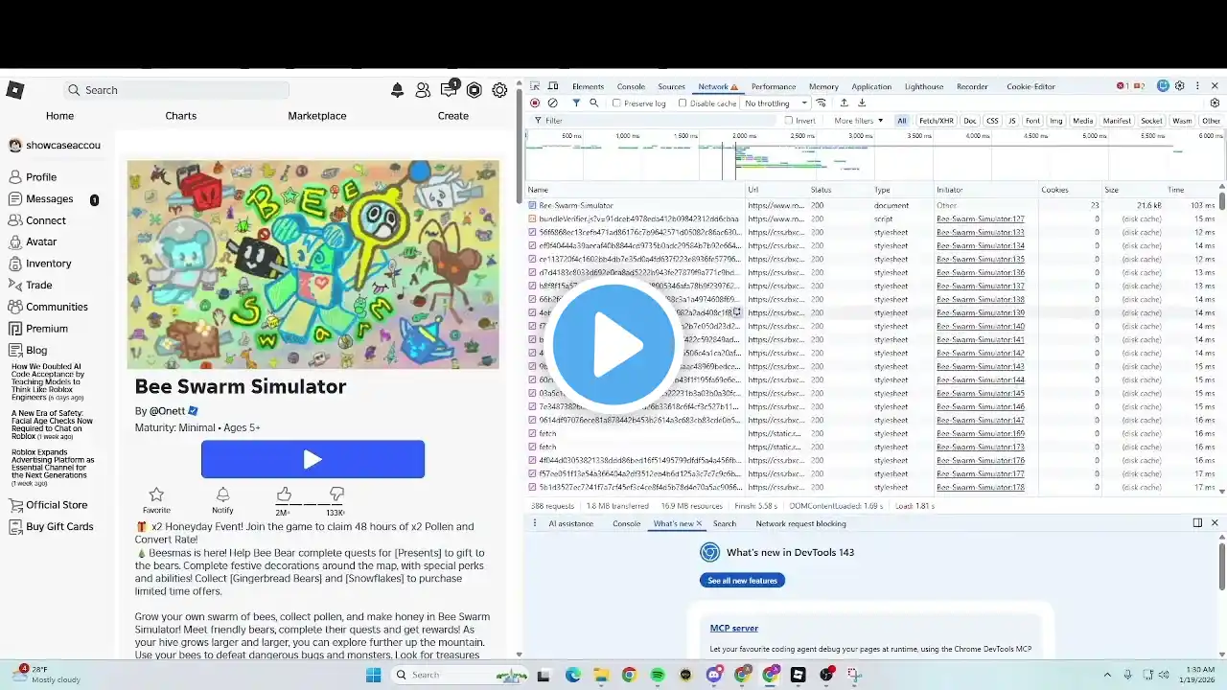The height and width of the screenshot is (690, 1227).
Task: Click See all new features button
Action: pyautogui.click(x=742, y=581)
